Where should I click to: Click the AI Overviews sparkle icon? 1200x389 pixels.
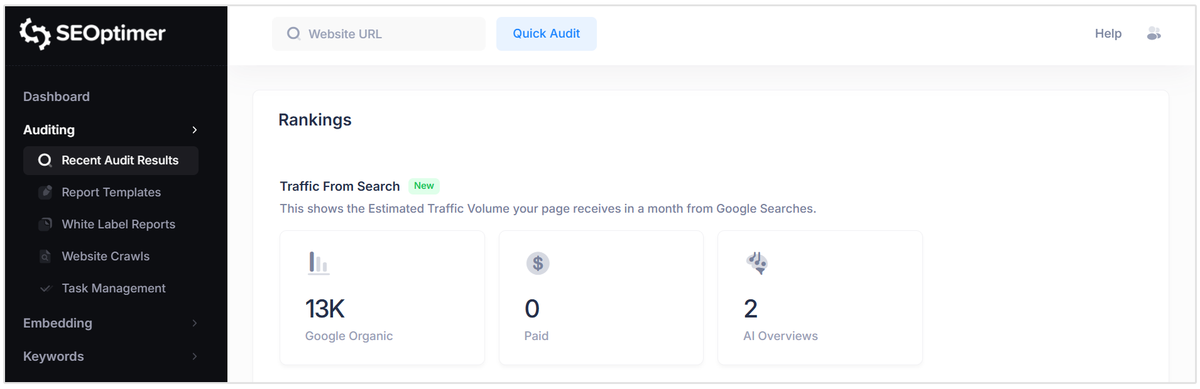(x=757, y=263)
